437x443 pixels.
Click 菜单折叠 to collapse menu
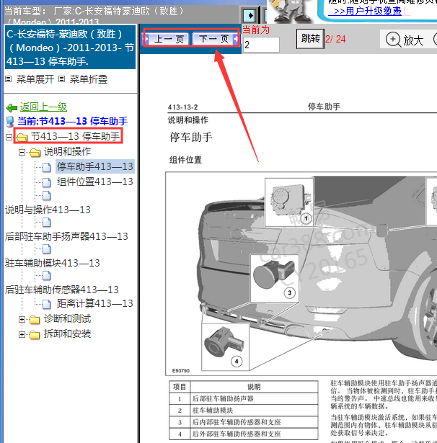click(x=89, y=79)
